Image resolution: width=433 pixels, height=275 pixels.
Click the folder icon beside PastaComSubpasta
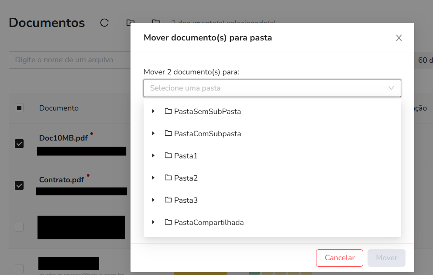(x=168, y=134)
